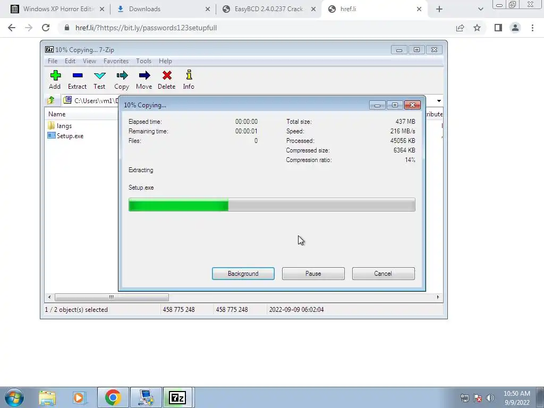Click the "2022-09-09 06:02:04" status entry
Screen dimensions: 544x408
pos(296,310)
